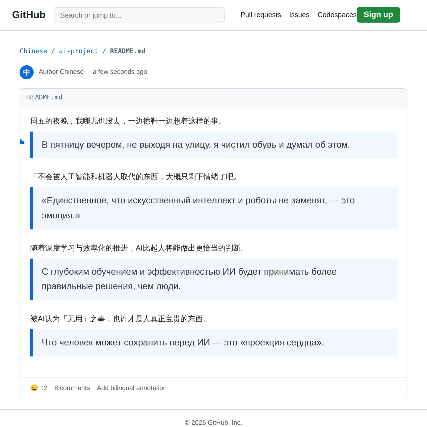The width and height of the screenshot is (427, 427).
Task: Focus the Search or jump to field
Action: pyautogui.click(x=139, y=15)
